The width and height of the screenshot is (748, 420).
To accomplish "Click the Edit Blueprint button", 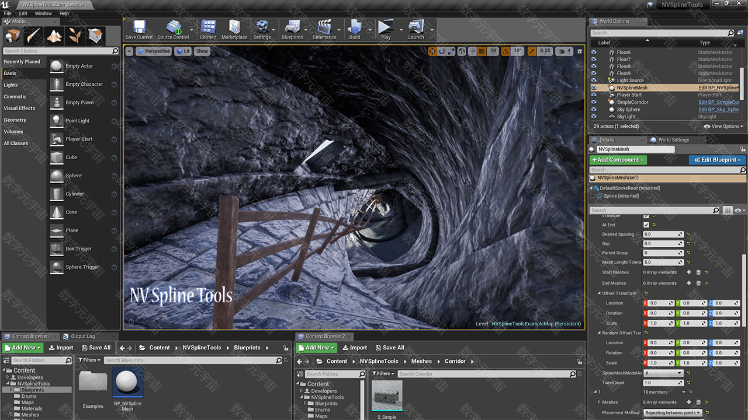I will click(717, 160).
